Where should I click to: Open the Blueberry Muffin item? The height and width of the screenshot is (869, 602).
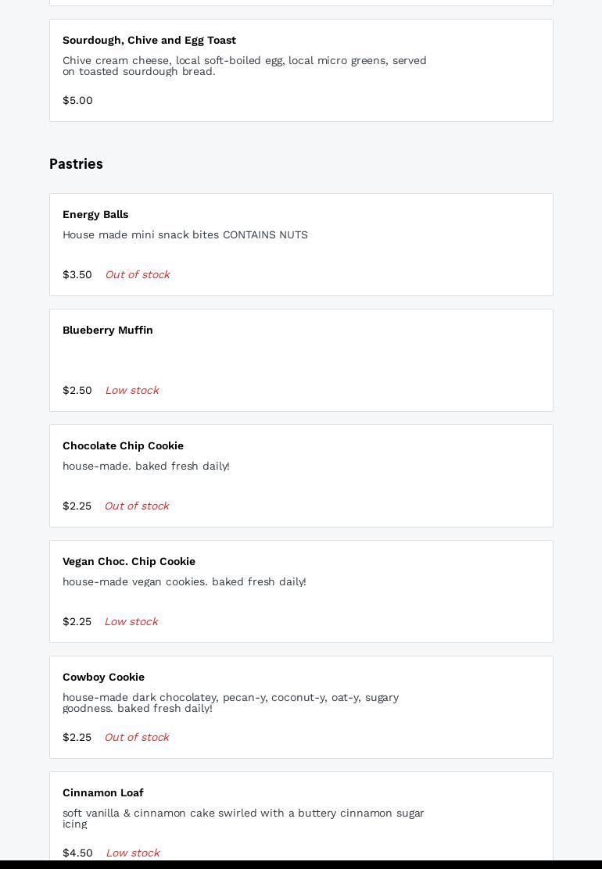108,331
